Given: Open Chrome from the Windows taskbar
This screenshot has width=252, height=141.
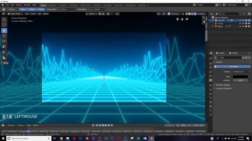Looking at the screenshot, I should (x=61, y=138).
